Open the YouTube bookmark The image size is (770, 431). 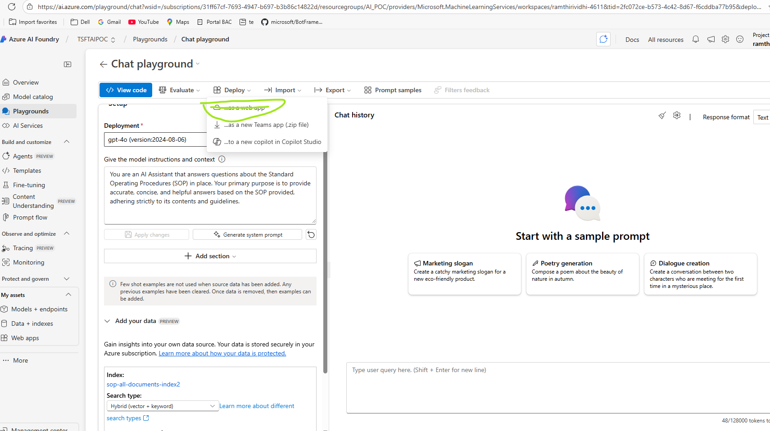[x=144, y=22]
